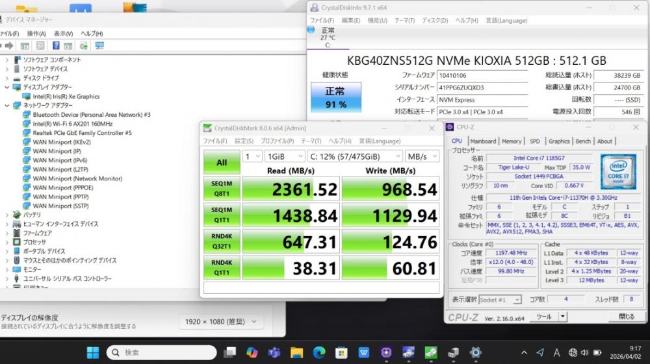Open Microsoft Edge from the taskbar
Image resolution: width=650 pixels, height=364 pixels.
pos(318,352)
